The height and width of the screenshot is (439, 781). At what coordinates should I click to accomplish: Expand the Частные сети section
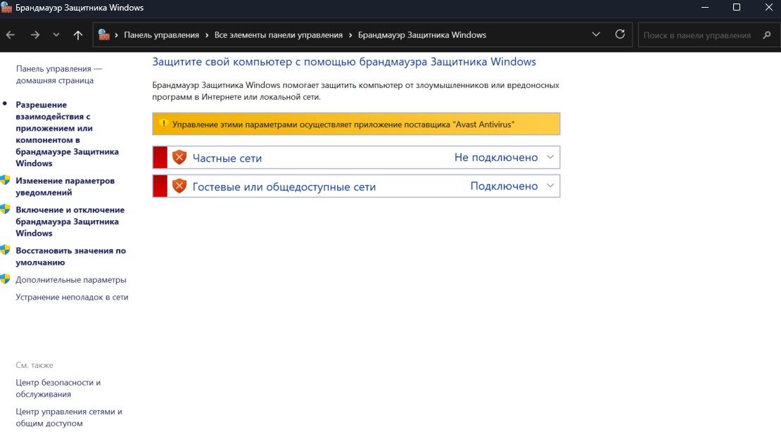pos(552,157)
